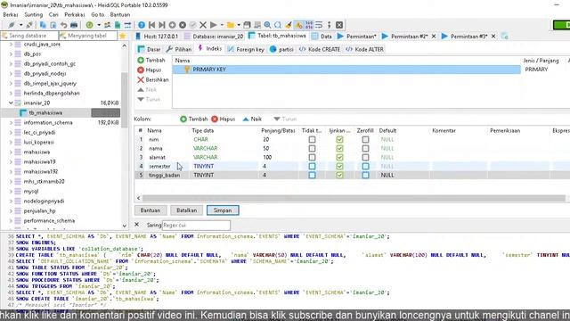This screenshot has height=321, width=570.
Task: Click the delete row circle-x icon
Action: (183, 25)
